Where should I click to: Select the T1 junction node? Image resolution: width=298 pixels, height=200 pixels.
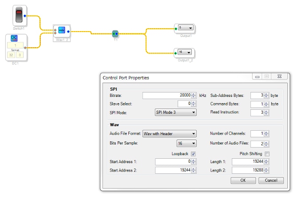pos(115,34)
